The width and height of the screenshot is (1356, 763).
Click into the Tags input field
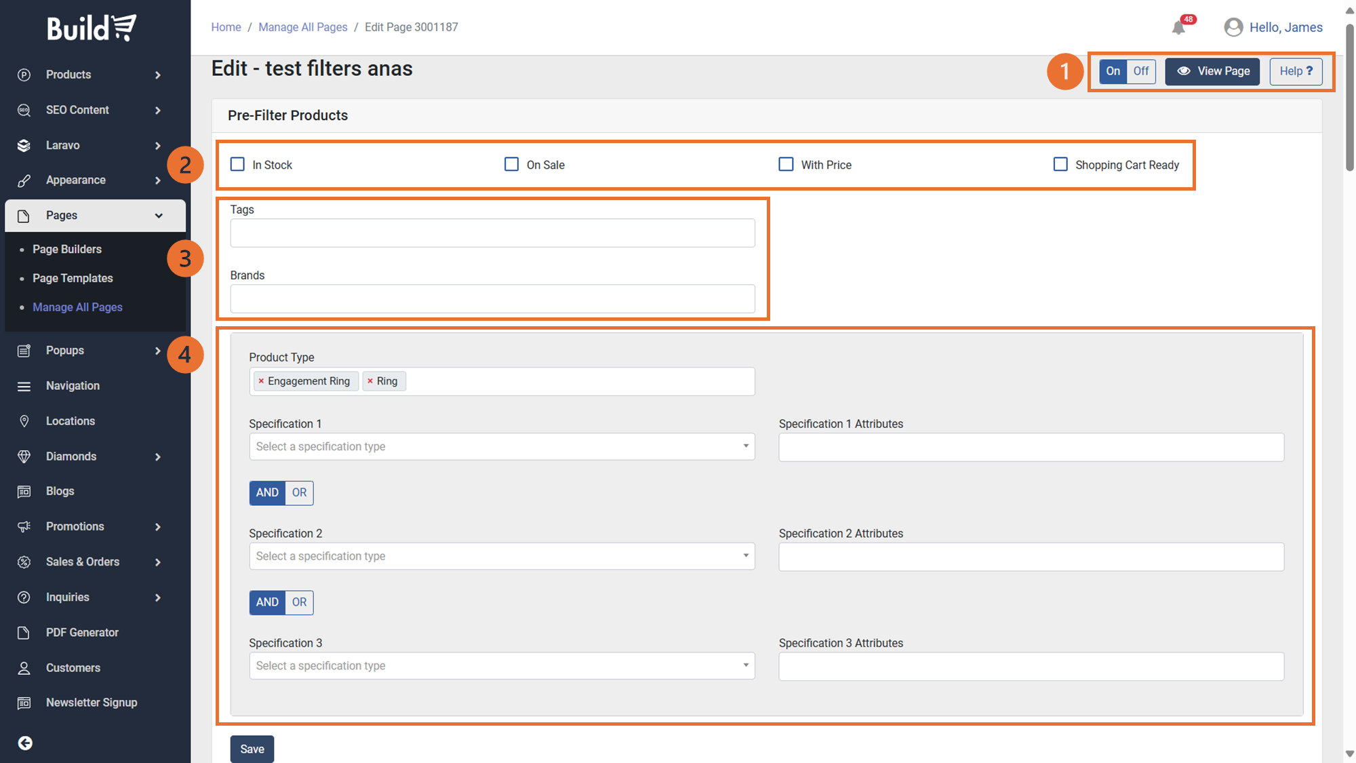point(492,233)
